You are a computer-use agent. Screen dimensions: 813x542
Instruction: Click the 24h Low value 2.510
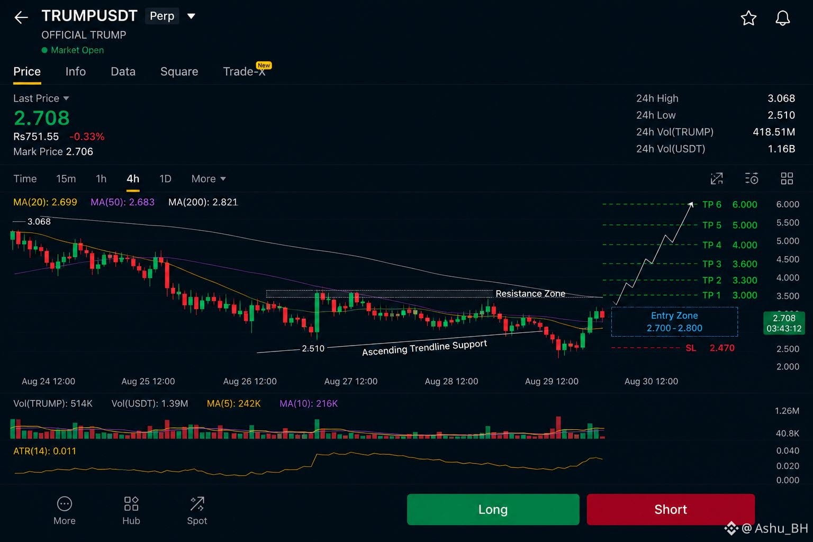(x=781, y=115)
